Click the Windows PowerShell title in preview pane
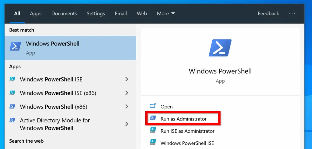The image size is (312, 149). point(220,71)
